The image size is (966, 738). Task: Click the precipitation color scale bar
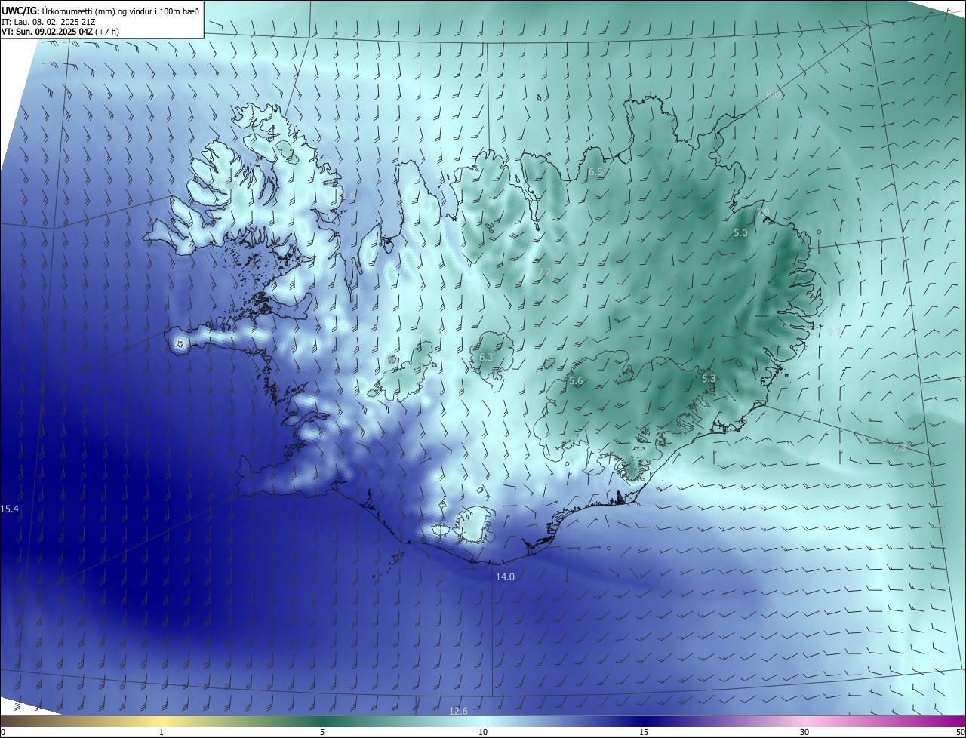tap(483, 721)
